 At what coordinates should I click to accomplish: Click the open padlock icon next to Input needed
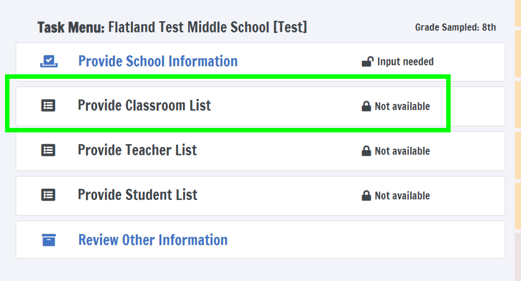pos(367,61)
